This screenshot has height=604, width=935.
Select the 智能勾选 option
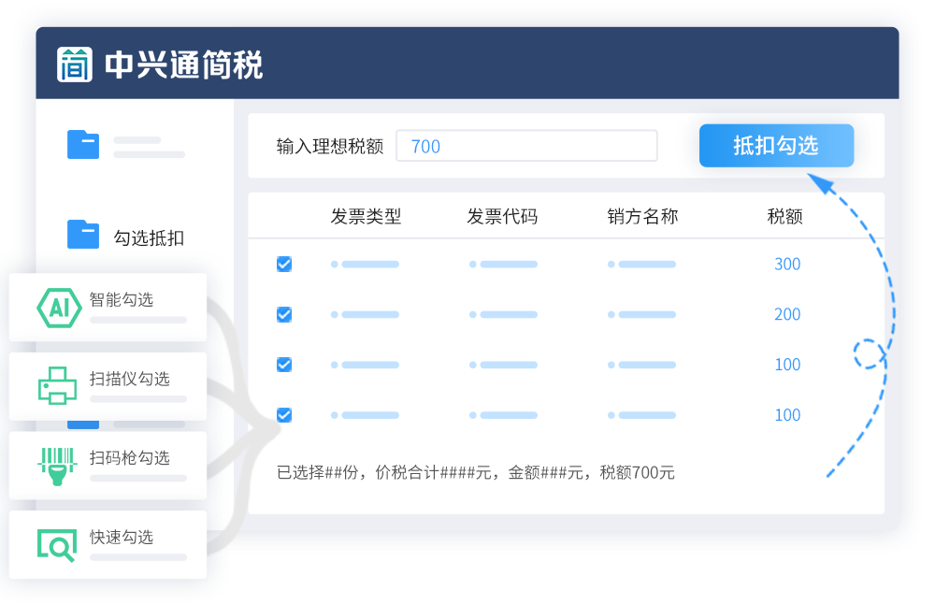tap(108, 307)
